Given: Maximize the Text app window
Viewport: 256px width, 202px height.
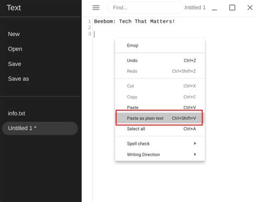Looking at the screenshot, I should pos(232,8).
